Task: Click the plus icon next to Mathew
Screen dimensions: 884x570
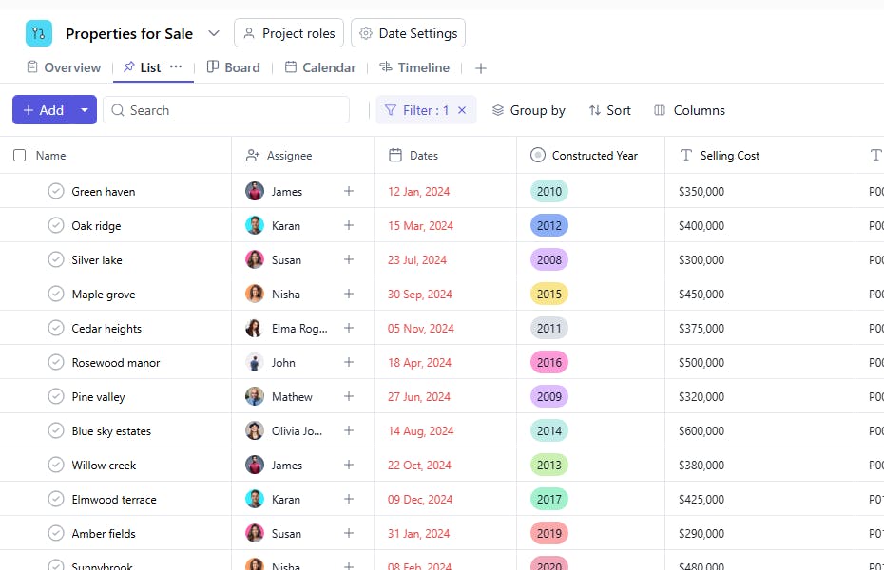Action: 349,396
